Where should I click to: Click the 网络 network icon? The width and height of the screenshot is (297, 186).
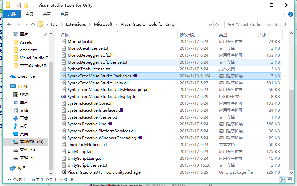[x=13, y=168]
